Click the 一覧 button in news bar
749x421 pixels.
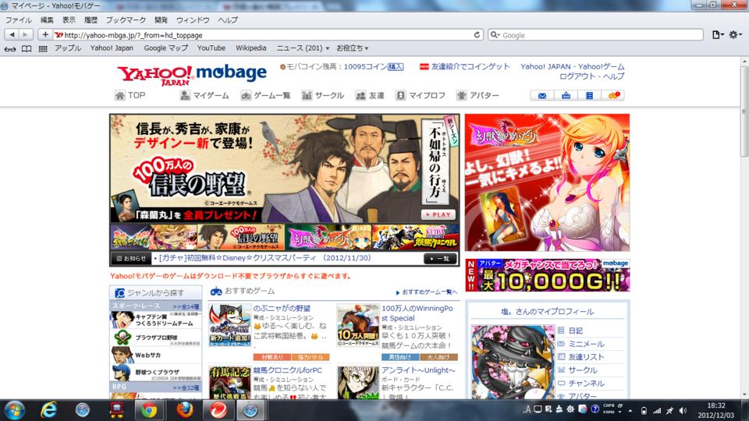pyautogui.click(x=440, y=259)
